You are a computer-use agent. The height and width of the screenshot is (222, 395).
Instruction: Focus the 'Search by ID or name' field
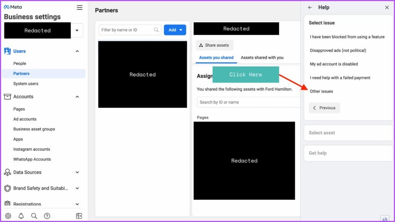tap(248, 102)
